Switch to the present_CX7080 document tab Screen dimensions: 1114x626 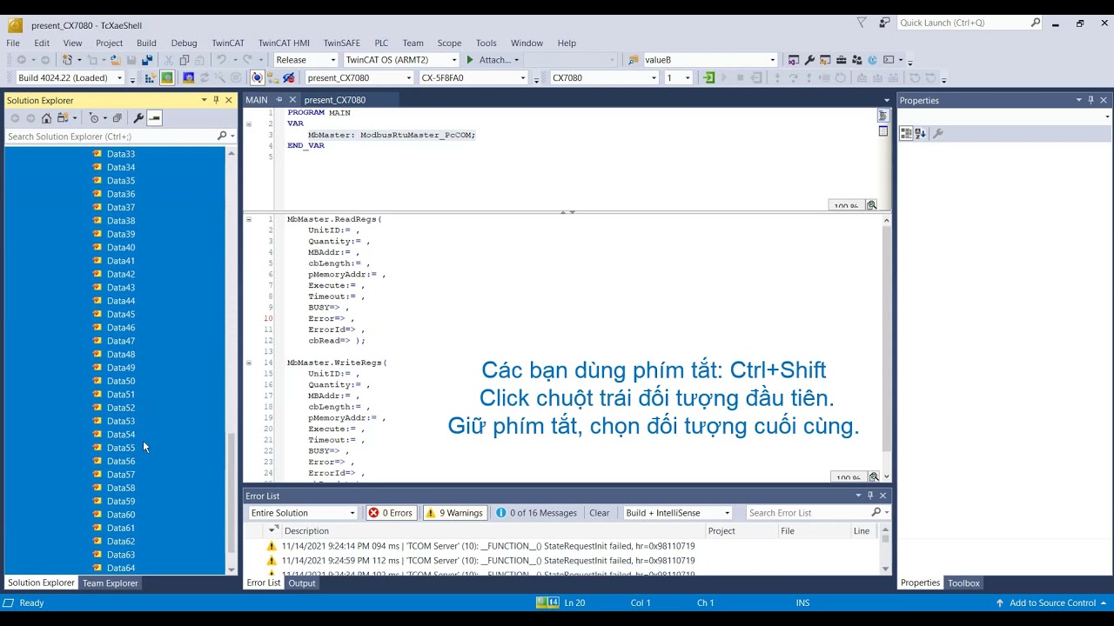click(x=335, y=100)
